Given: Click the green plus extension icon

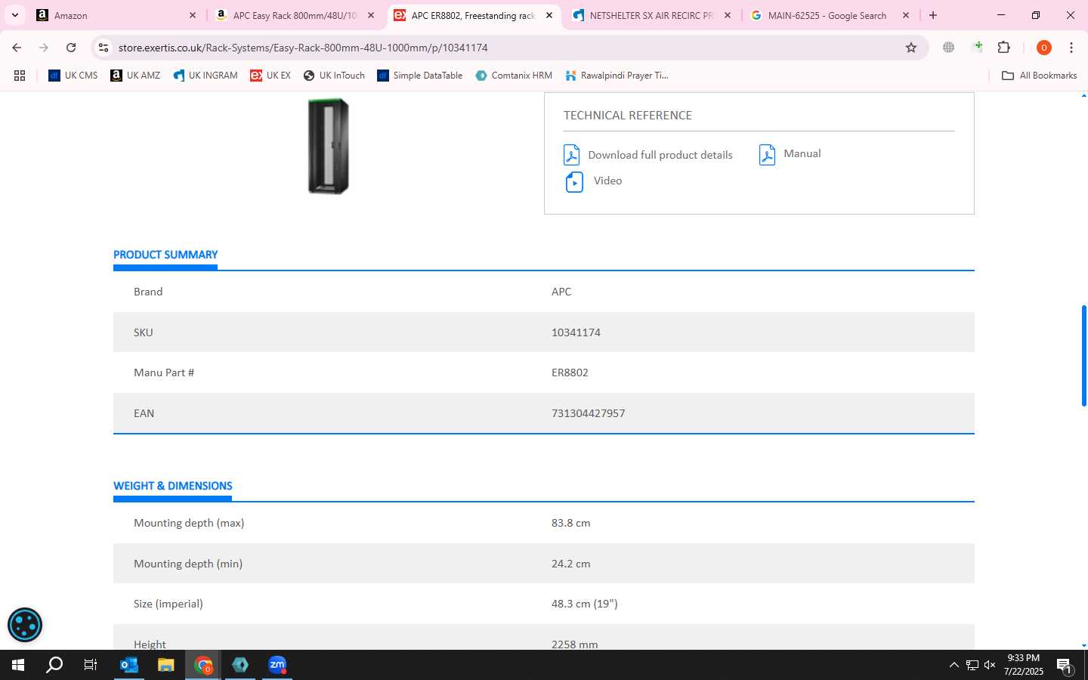Looking at the screenshot, I should click(977, 48).
